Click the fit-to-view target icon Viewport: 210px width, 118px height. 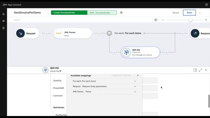click(x=156, y=20)
